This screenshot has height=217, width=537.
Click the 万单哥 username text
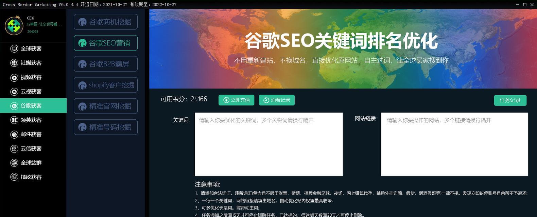(x=44, y=24)
